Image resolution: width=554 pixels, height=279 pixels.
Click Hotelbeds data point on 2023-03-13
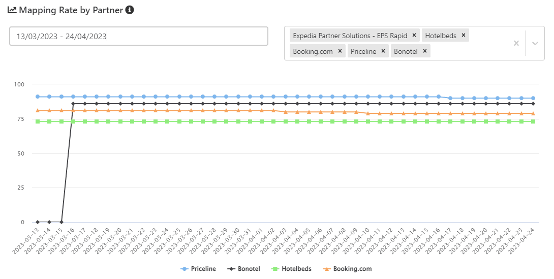coord(38,121)
